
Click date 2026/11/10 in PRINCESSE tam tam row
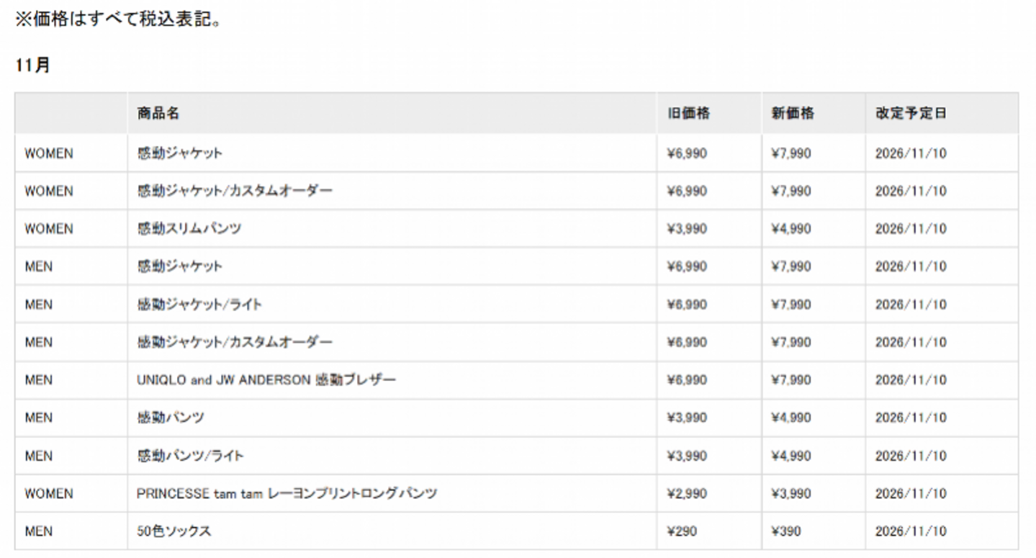[x=911, y=494]
